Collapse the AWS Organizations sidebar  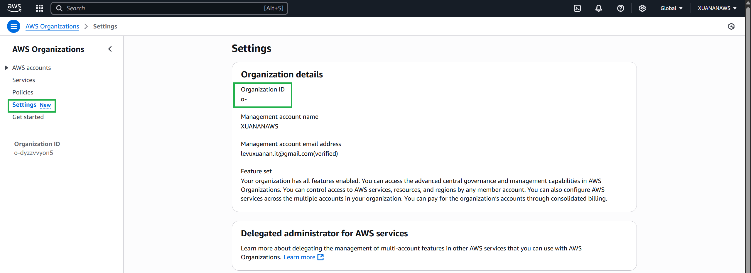[110, 49]
